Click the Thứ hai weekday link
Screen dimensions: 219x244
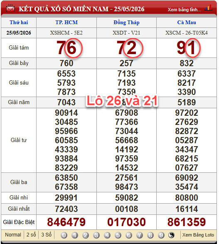coord(19,22)
